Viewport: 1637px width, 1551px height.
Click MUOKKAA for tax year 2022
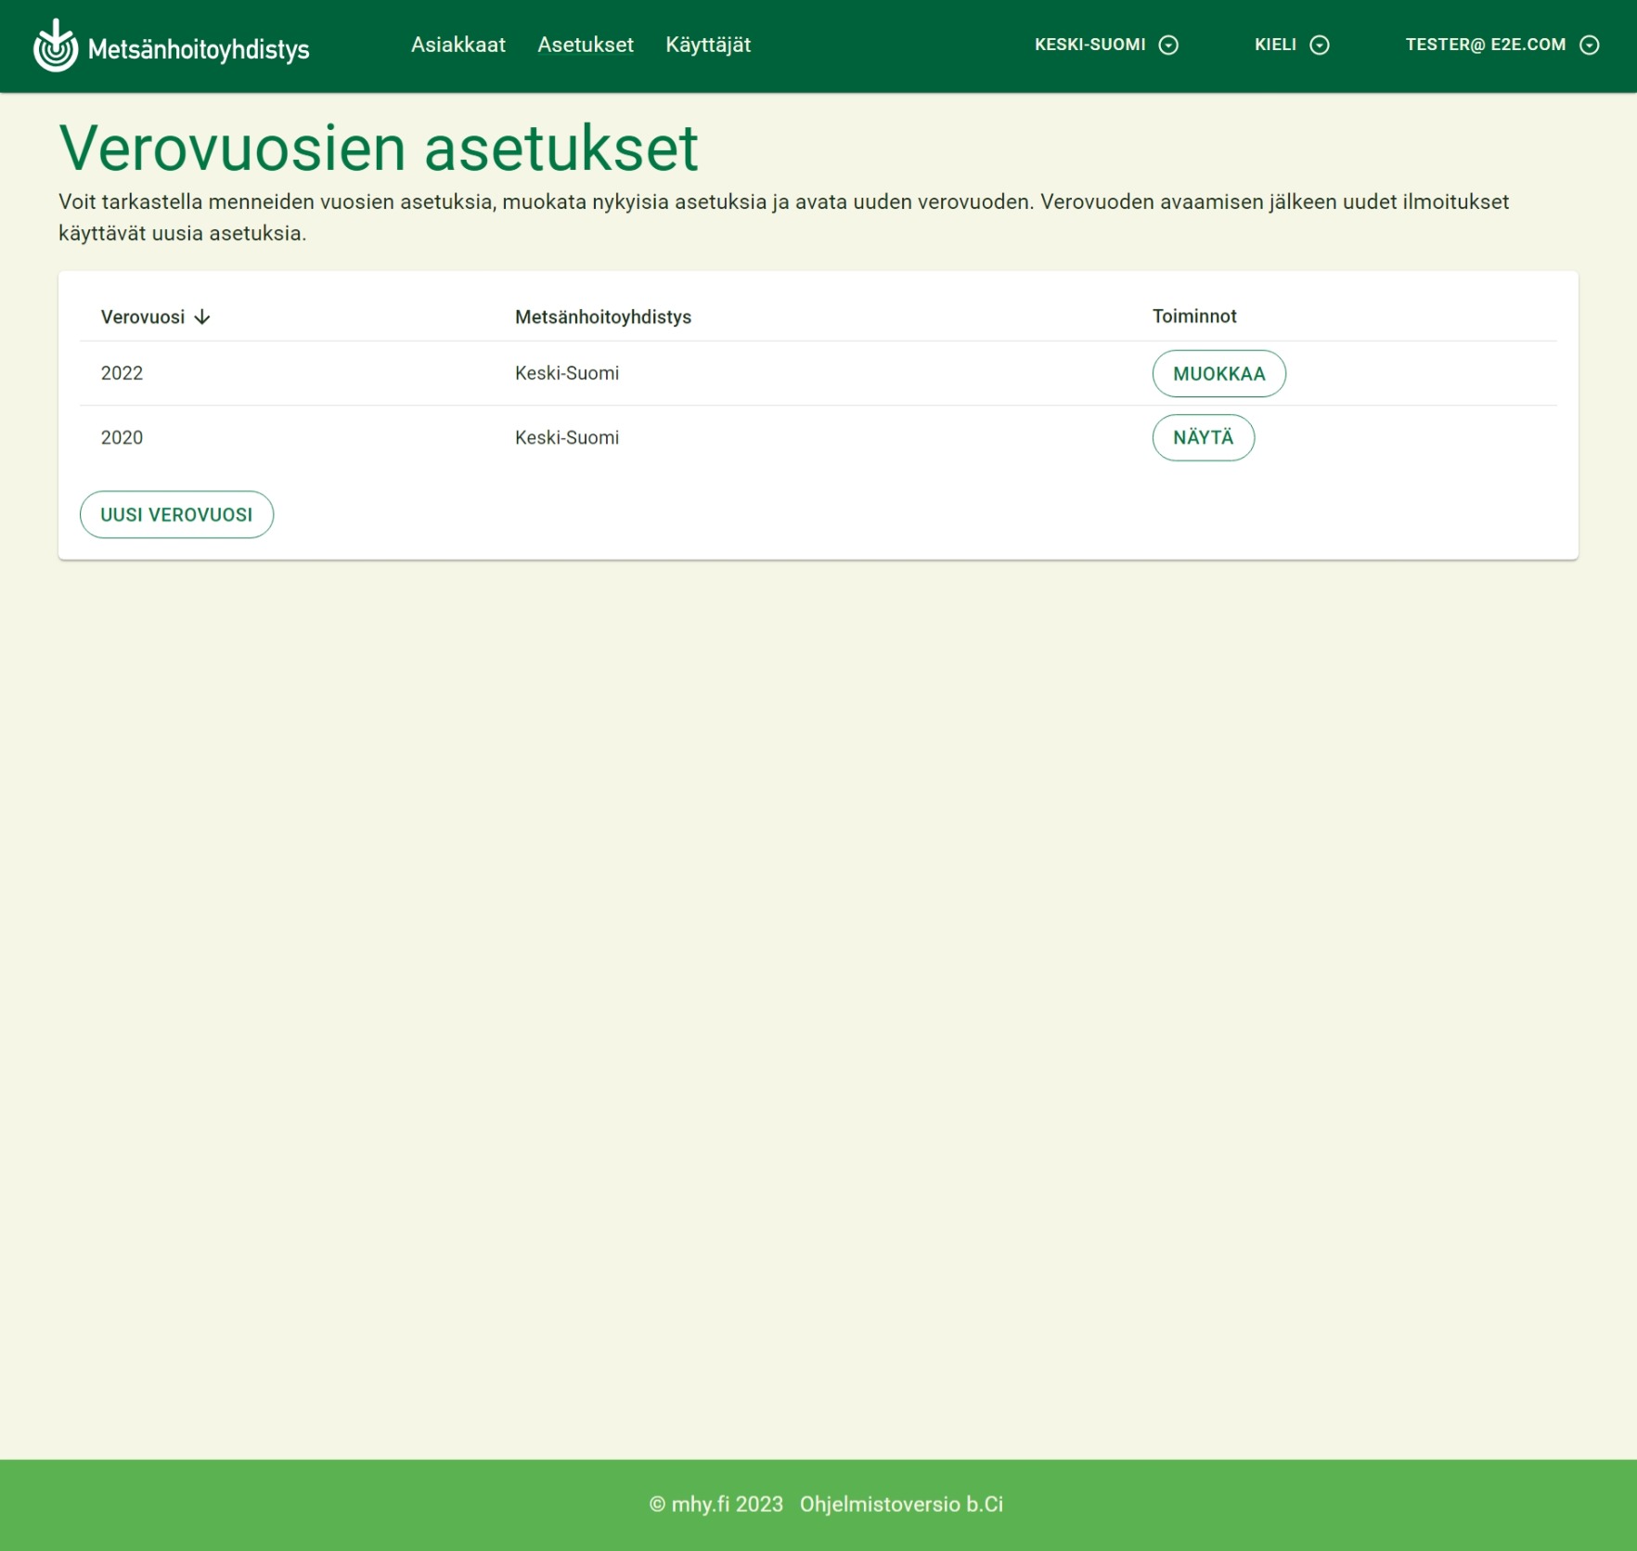tap(1218, 373)
